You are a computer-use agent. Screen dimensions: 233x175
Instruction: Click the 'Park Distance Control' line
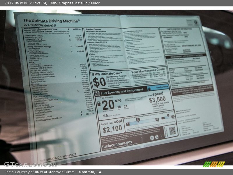pos(42,96)
